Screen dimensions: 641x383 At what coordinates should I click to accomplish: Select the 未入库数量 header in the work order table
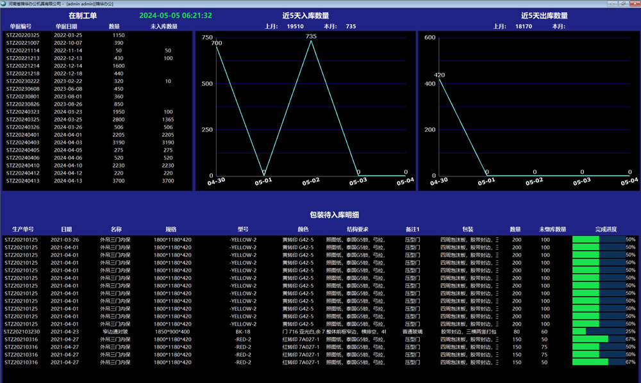pyautogui.click(x=164, y=26)
